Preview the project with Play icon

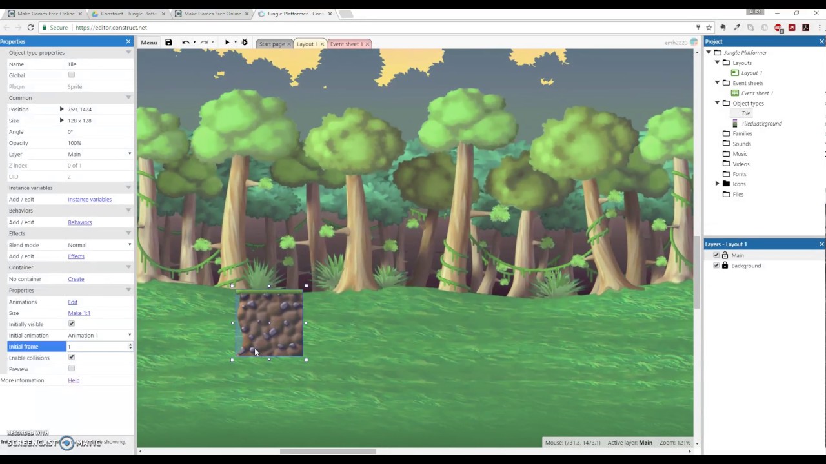[227, 43]
